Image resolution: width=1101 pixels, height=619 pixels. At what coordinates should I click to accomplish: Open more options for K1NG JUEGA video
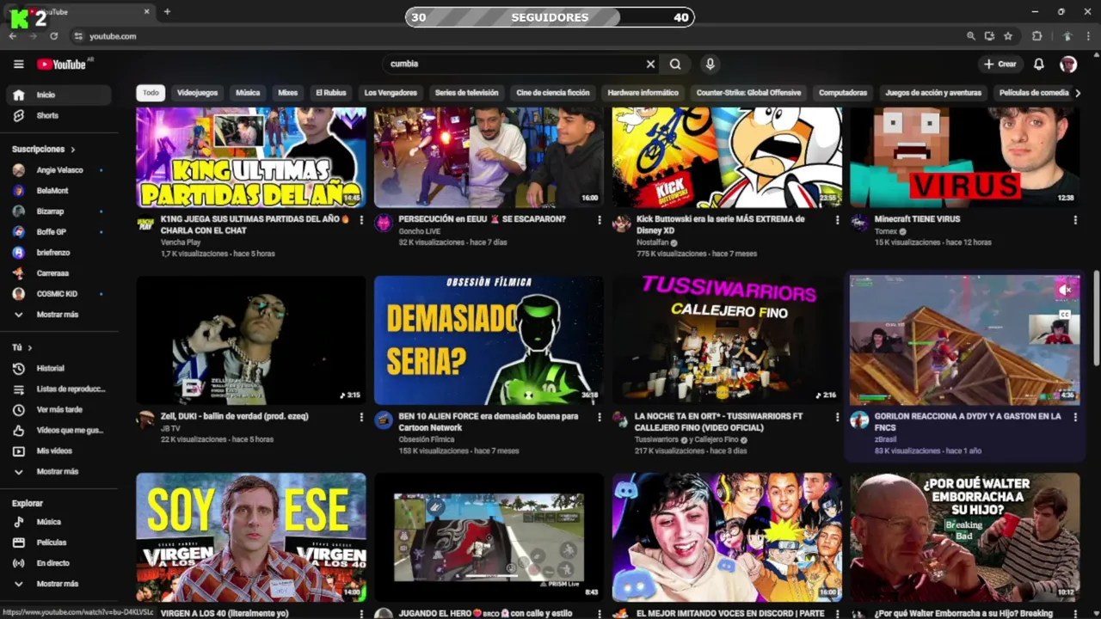point(361,220)
